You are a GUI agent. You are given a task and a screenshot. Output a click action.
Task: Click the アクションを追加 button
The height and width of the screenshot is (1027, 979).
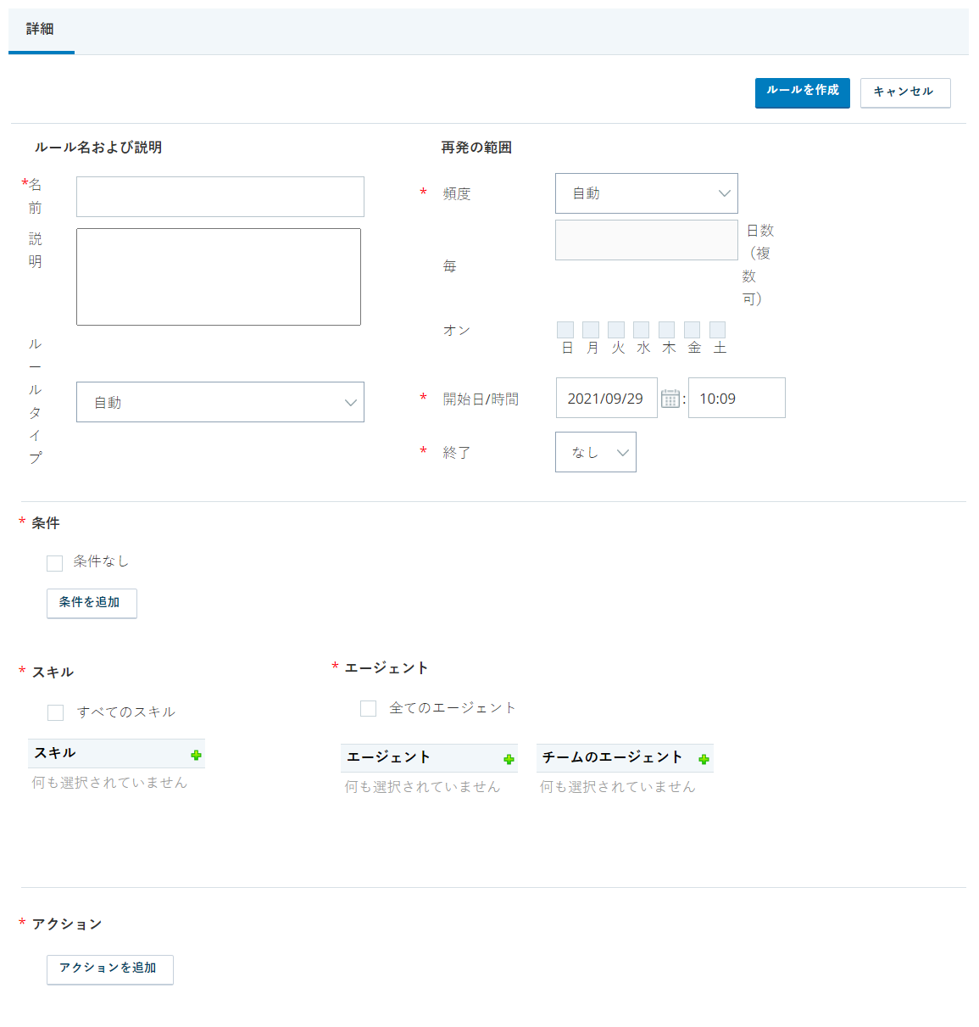[110, 969]
